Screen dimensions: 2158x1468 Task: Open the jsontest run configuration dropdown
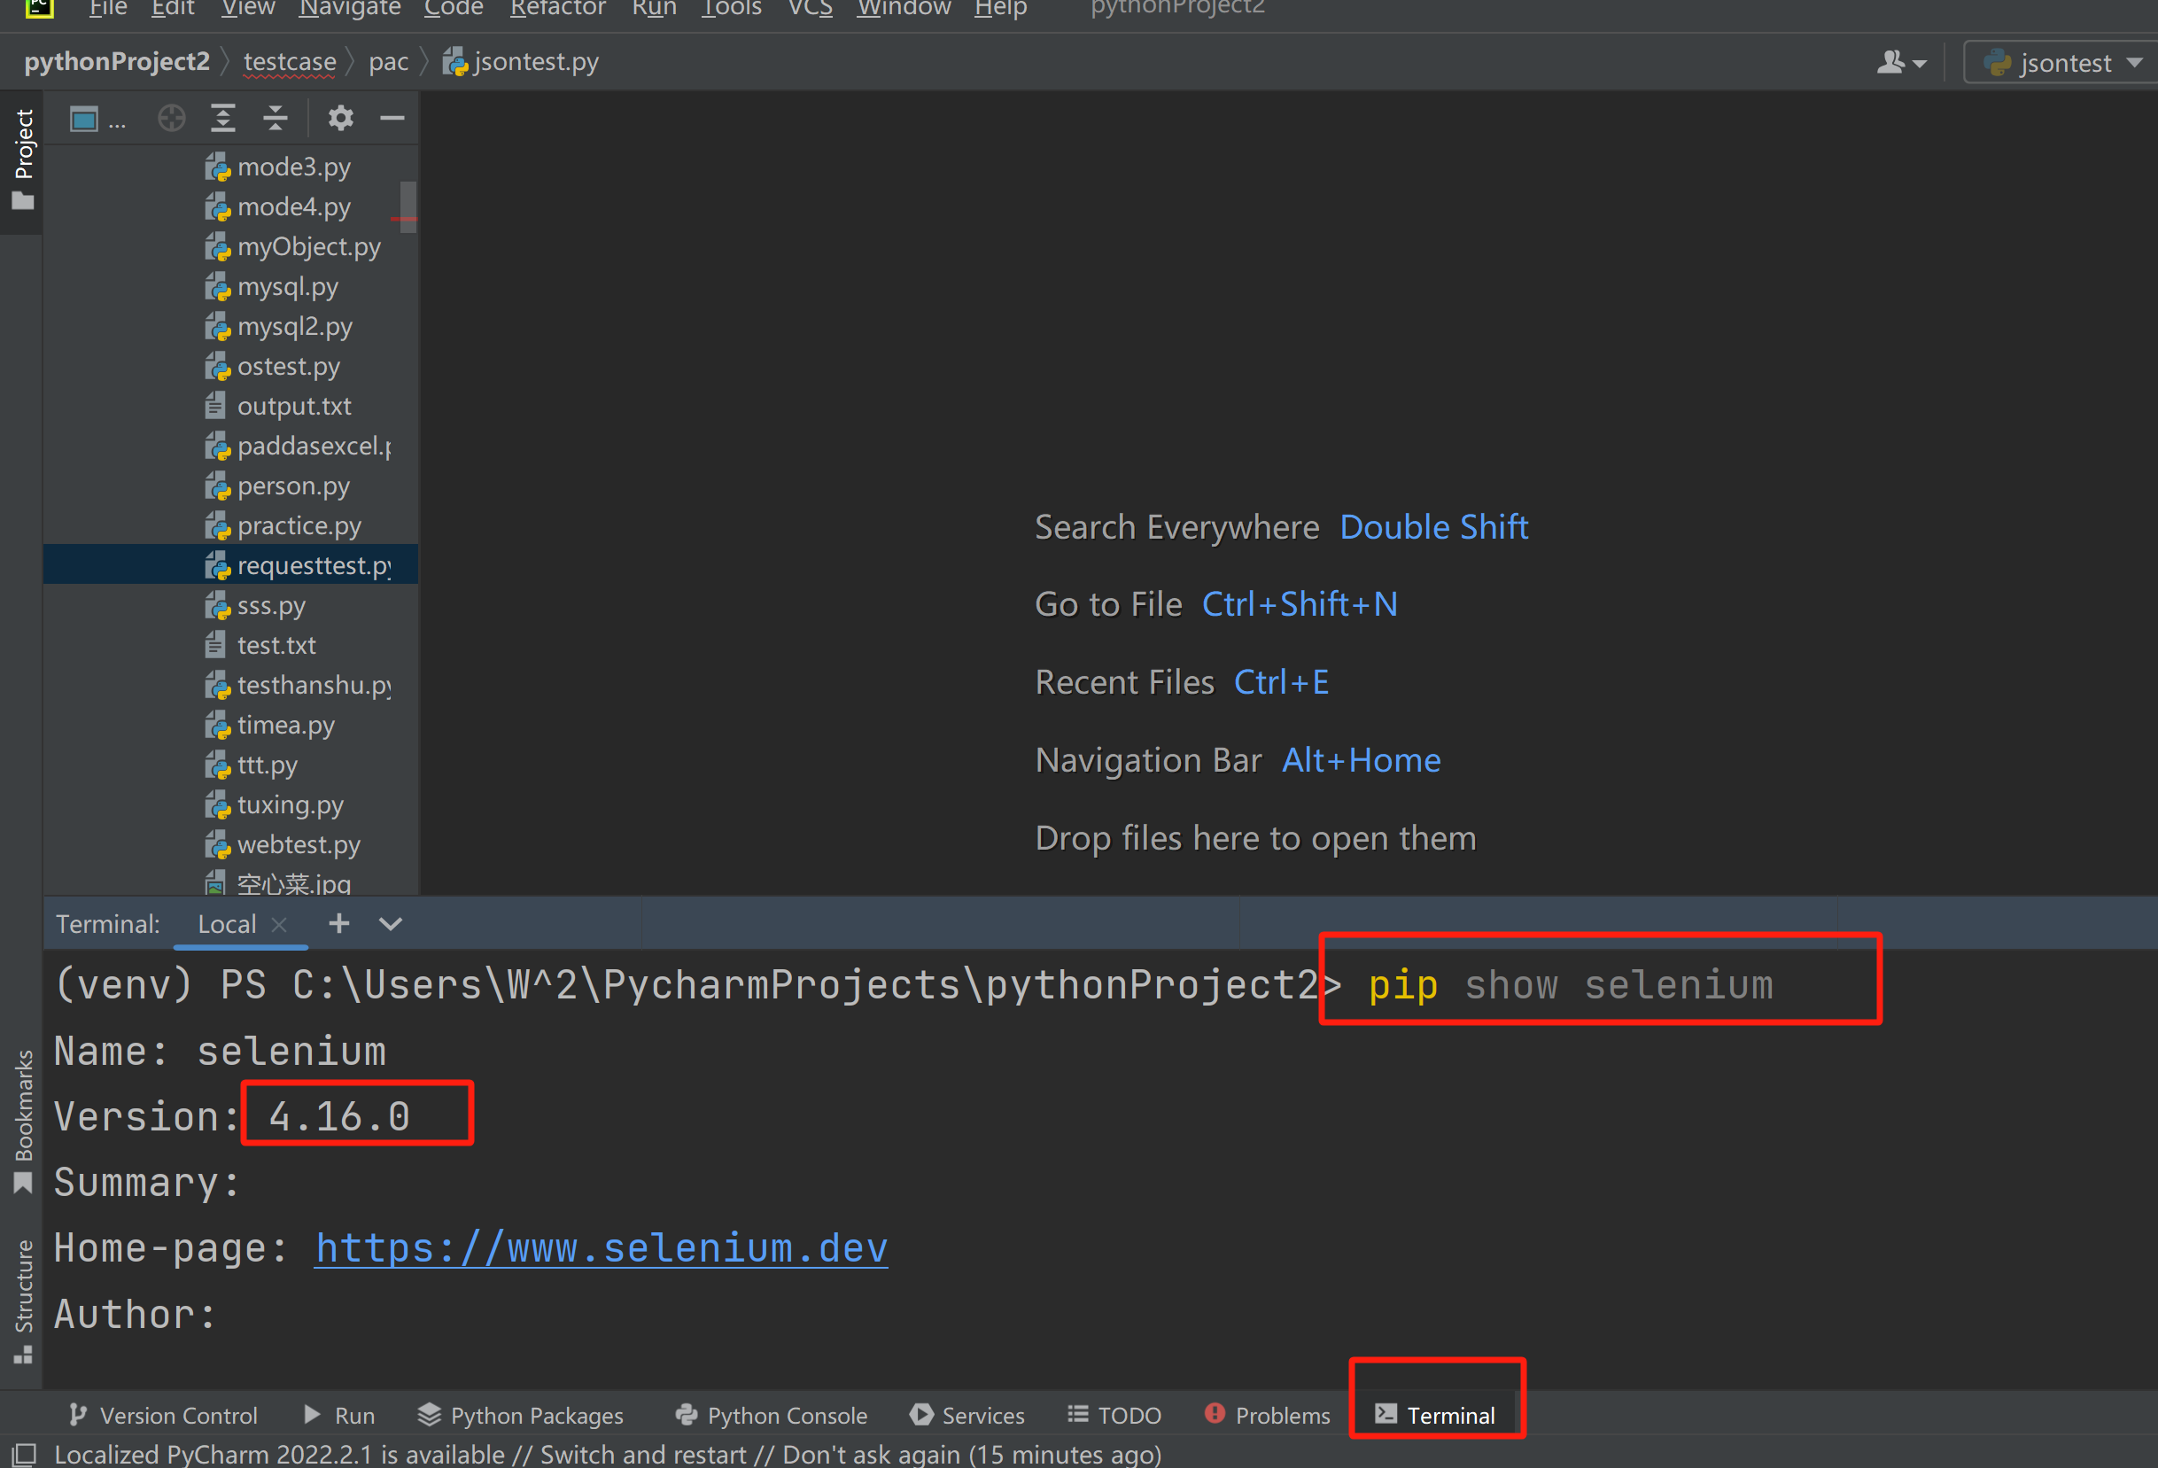point(2061,62)
